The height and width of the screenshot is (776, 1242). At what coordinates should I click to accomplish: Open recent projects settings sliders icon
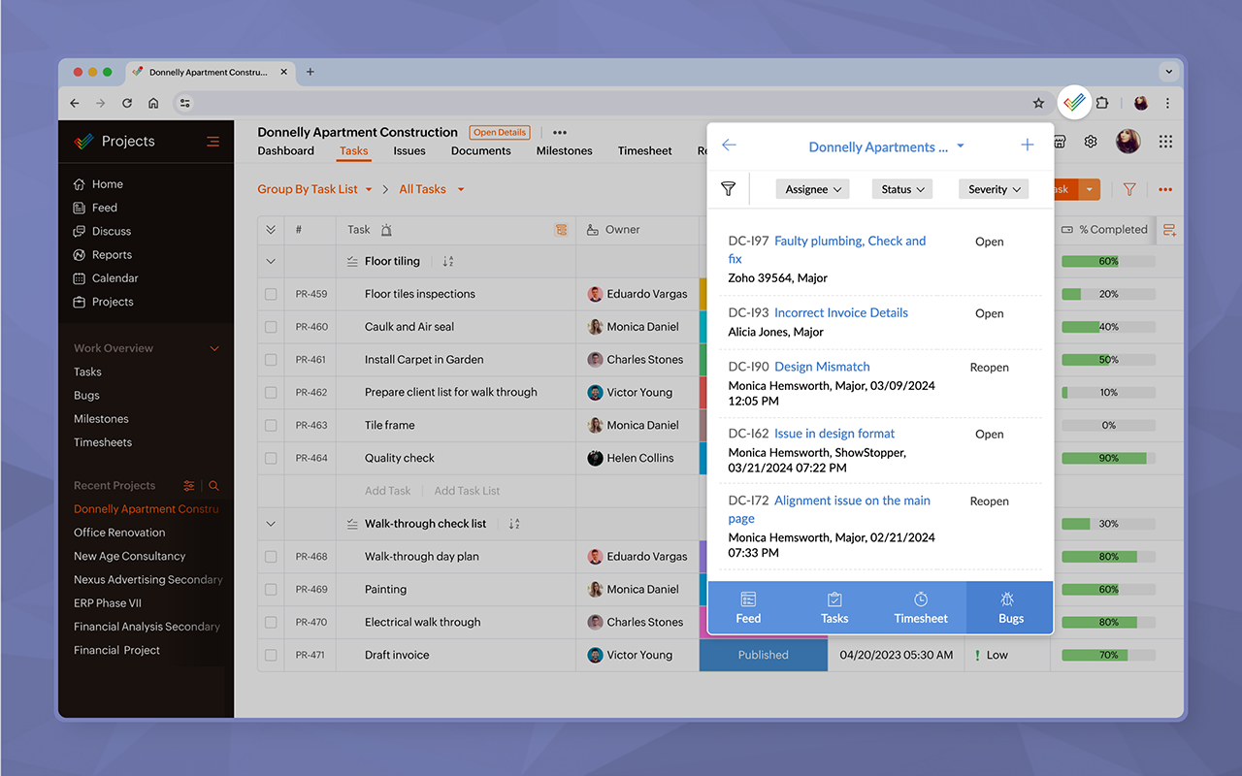click(189, 486)
